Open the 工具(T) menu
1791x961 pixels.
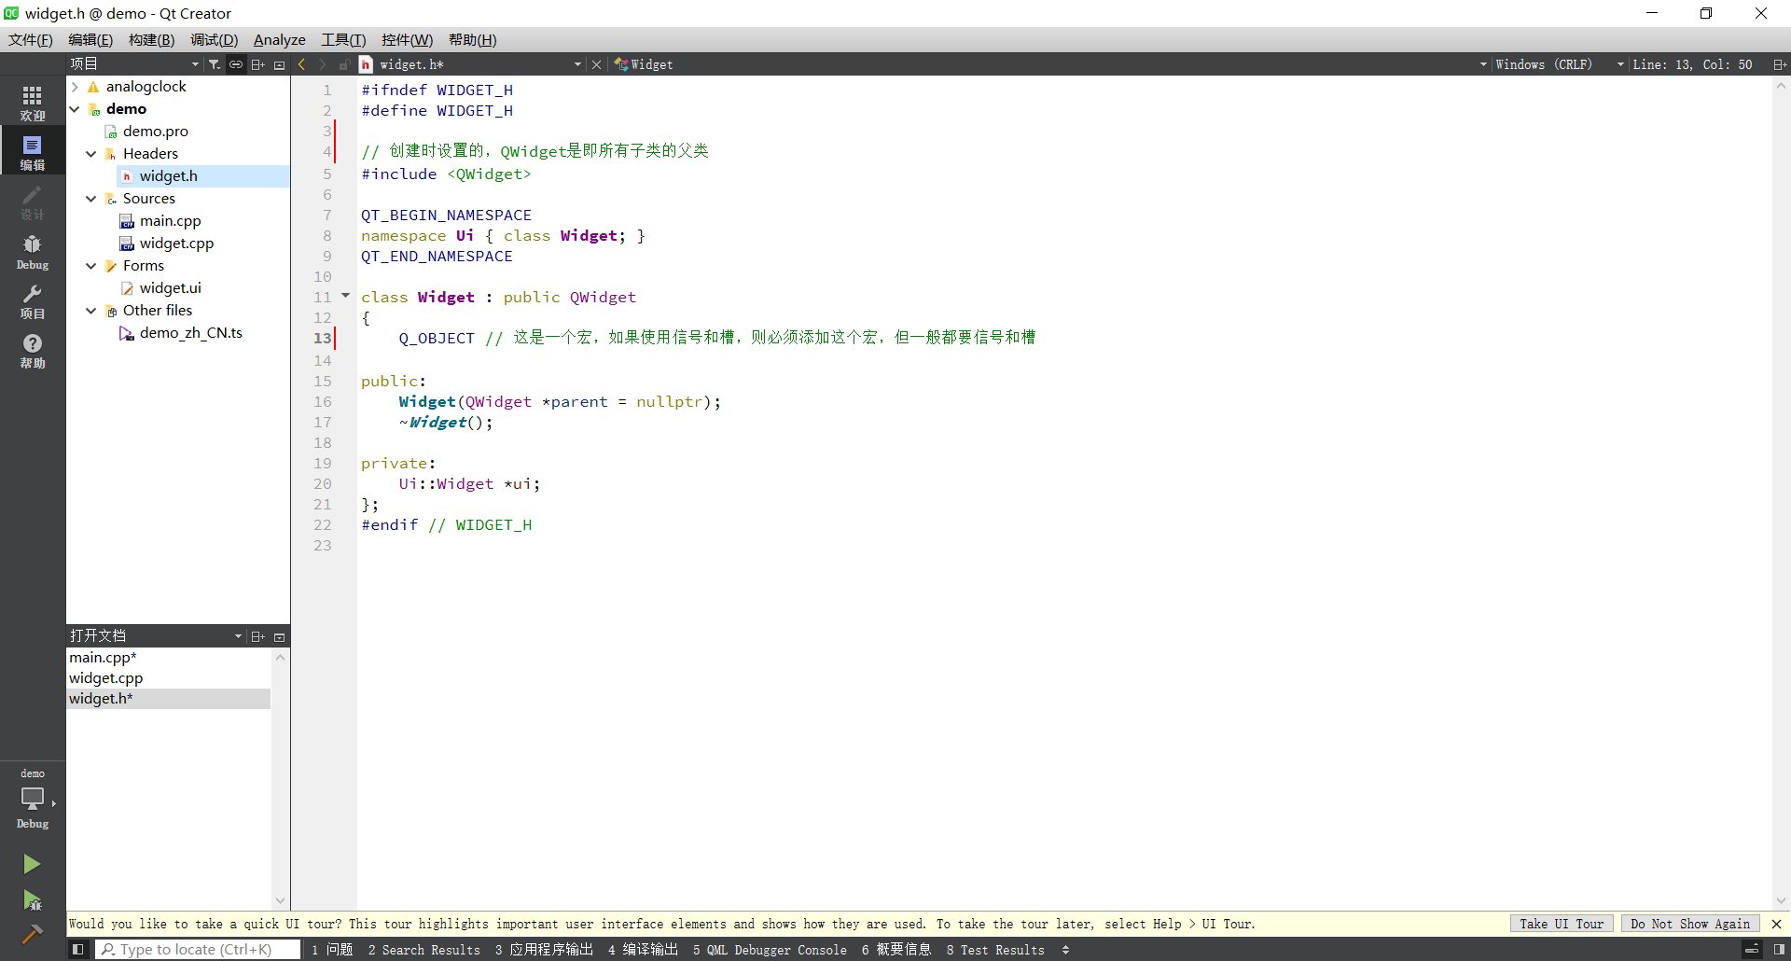(x=343, y=39)
